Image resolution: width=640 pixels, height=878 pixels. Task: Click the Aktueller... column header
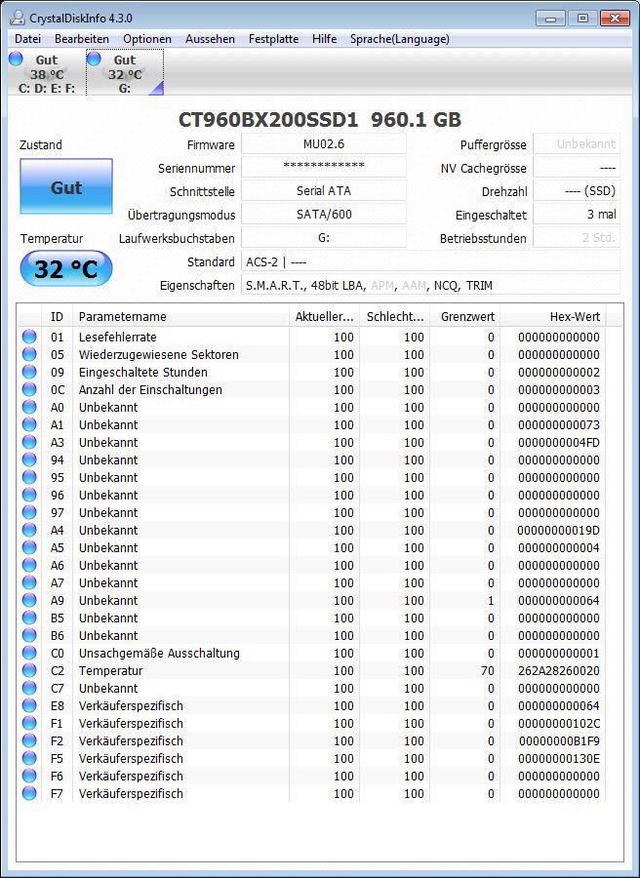coord(324,316)
